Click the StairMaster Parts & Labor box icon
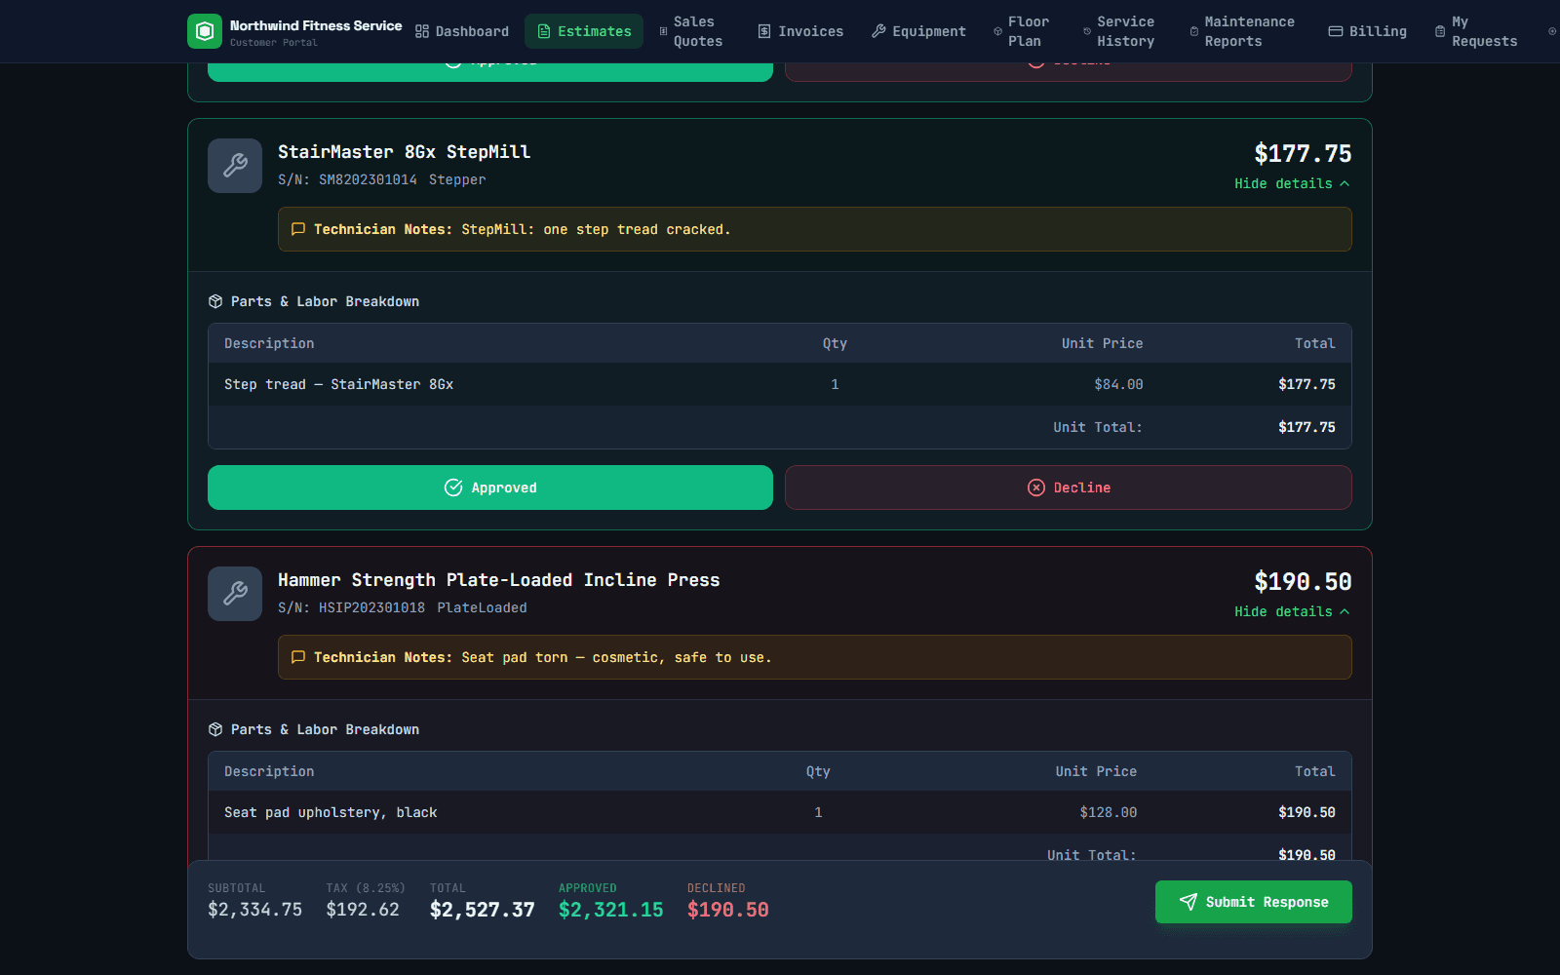 click(215, 301)
